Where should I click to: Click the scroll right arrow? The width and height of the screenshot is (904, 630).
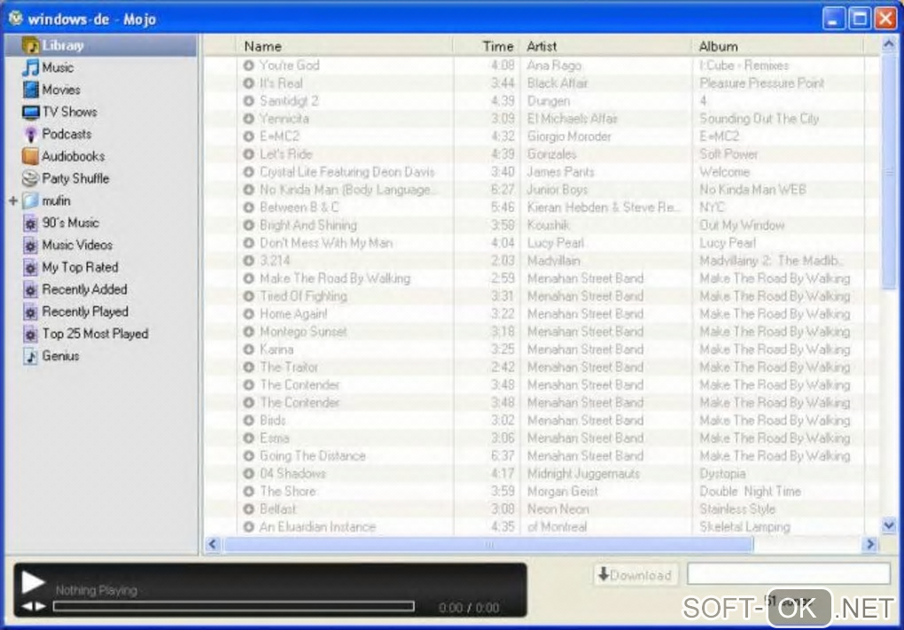coord(870,544)
